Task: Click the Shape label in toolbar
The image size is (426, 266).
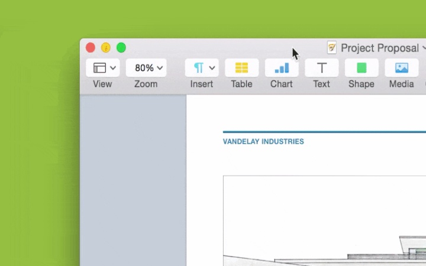Action: (x=362, y=84)
